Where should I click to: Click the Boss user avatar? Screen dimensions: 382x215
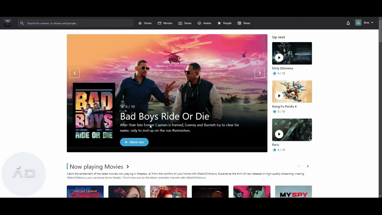(358, 23)
